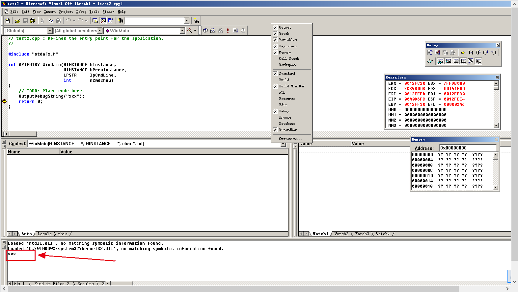Click the Step Out icon
The height and width of the screenshot is (292, 518).
click(x=486, y=53)
